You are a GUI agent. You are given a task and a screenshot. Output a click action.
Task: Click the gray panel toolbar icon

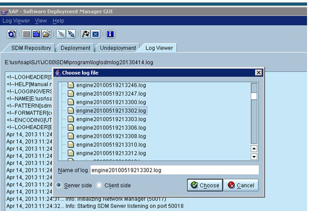click(x=27, y=34)
